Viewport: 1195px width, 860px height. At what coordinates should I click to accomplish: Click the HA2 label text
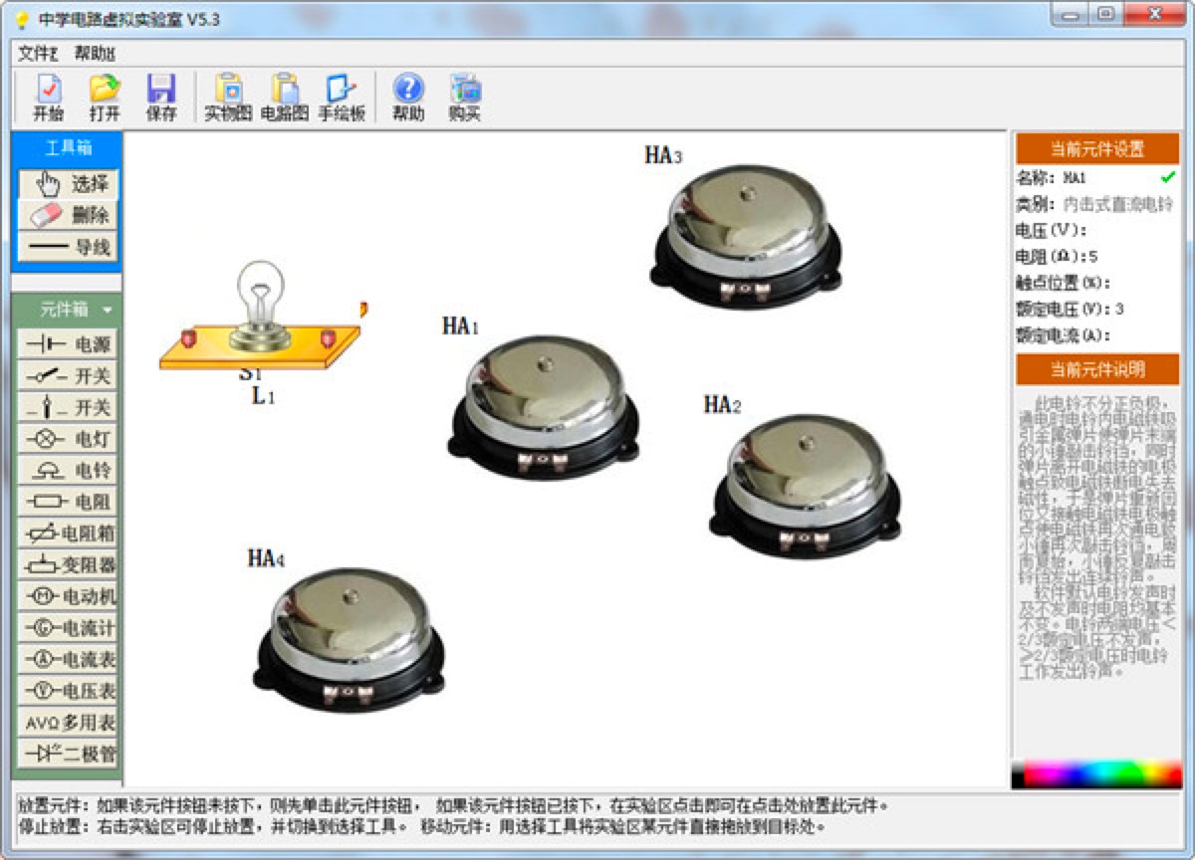pyautogui.click(x=723, y=405)
